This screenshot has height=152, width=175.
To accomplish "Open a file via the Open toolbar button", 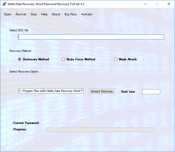I will click(x=7, y=14).
